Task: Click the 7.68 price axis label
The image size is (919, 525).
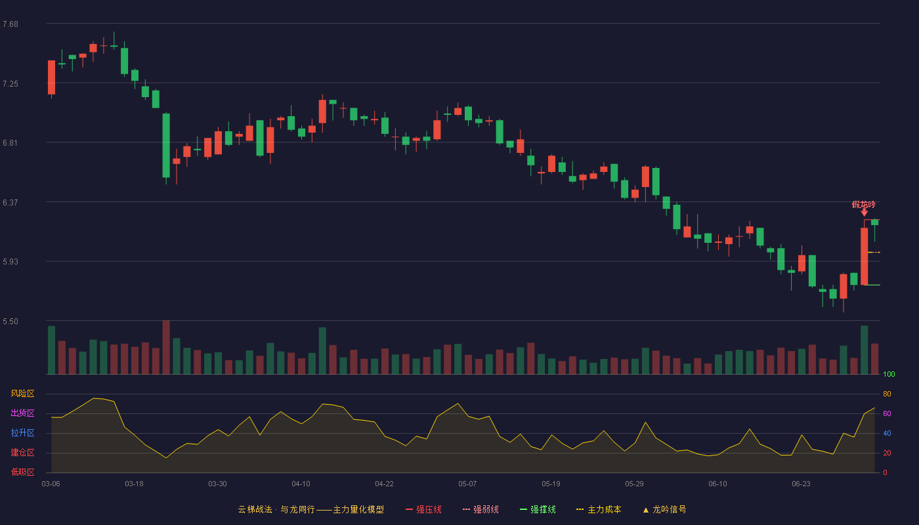Action: (x=10, y=24)
